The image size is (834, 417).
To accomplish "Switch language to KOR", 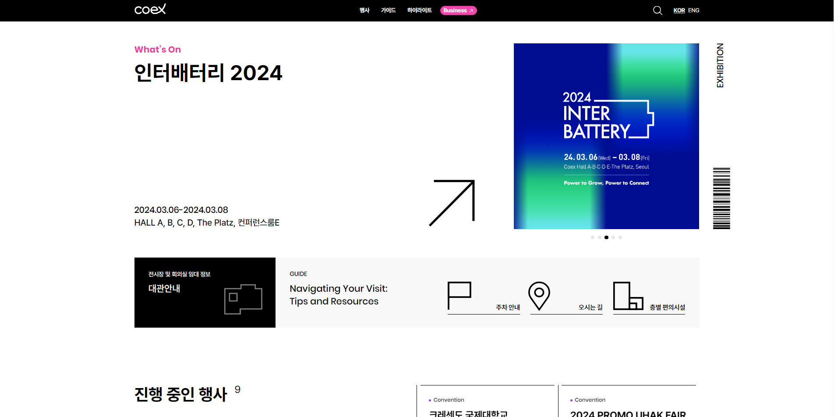I will (679, 11).
